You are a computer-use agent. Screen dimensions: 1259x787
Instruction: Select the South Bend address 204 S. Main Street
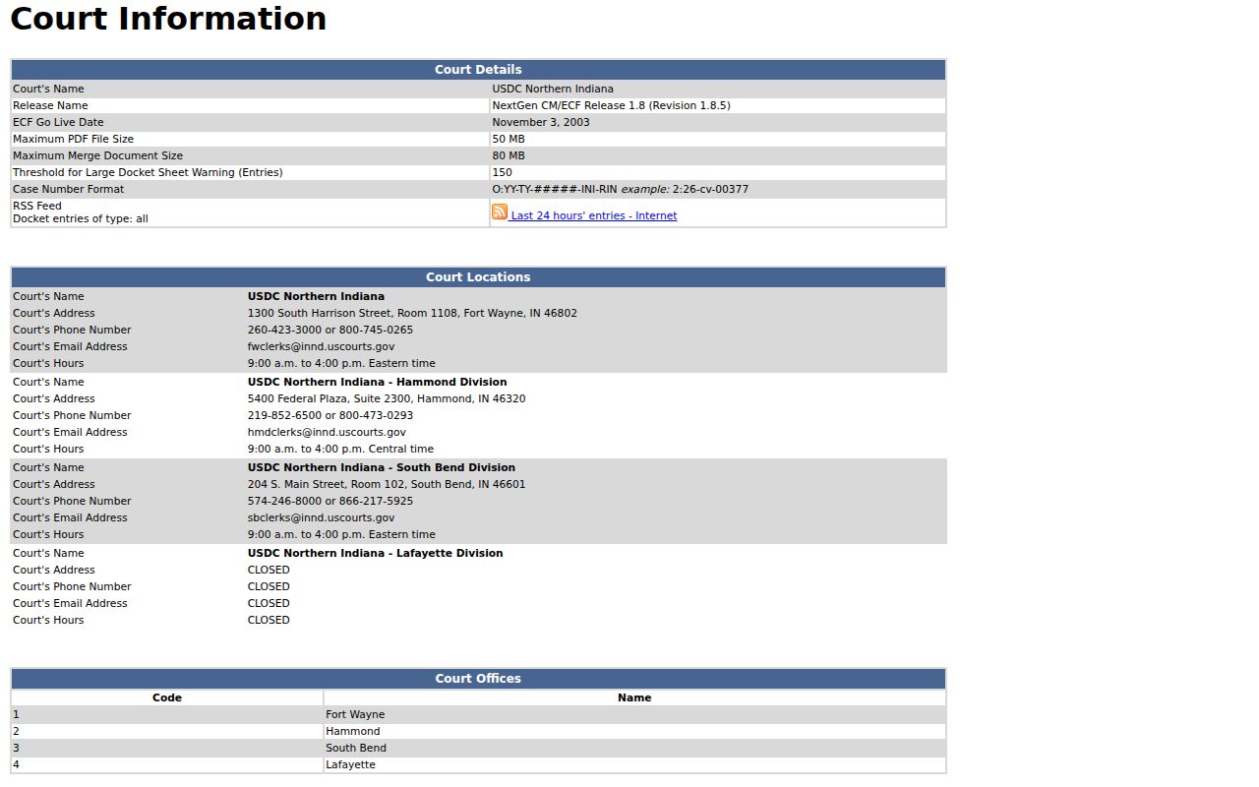387,484
